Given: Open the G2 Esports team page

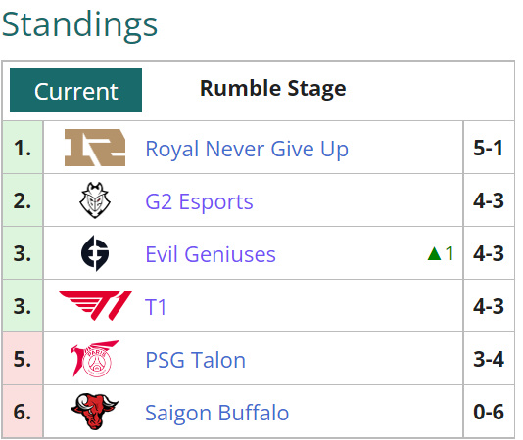Looking at the screenshot, I should [199, 201].
